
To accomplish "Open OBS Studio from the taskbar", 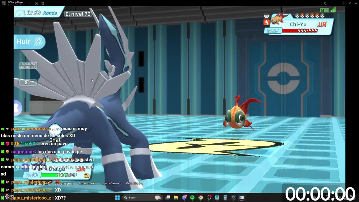I will pos(209,198).
